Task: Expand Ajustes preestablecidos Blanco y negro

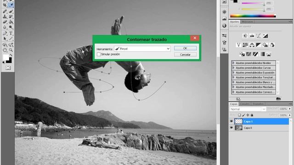Action: pos(233,82)
